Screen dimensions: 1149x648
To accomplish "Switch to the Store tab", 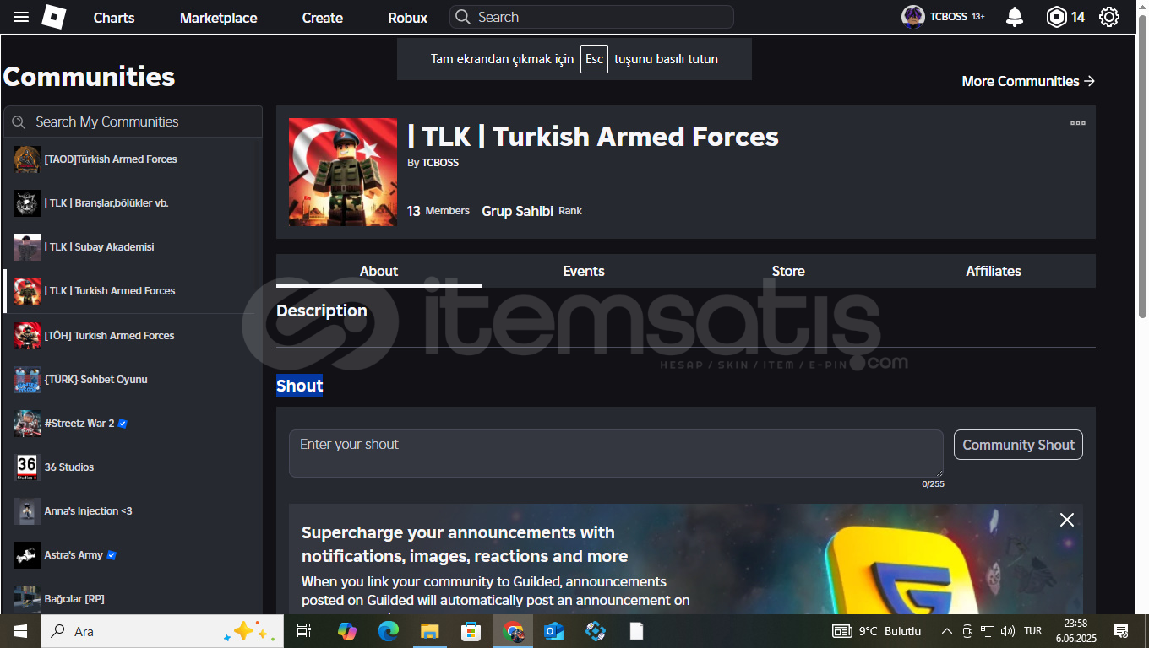I will click(788, 271).
